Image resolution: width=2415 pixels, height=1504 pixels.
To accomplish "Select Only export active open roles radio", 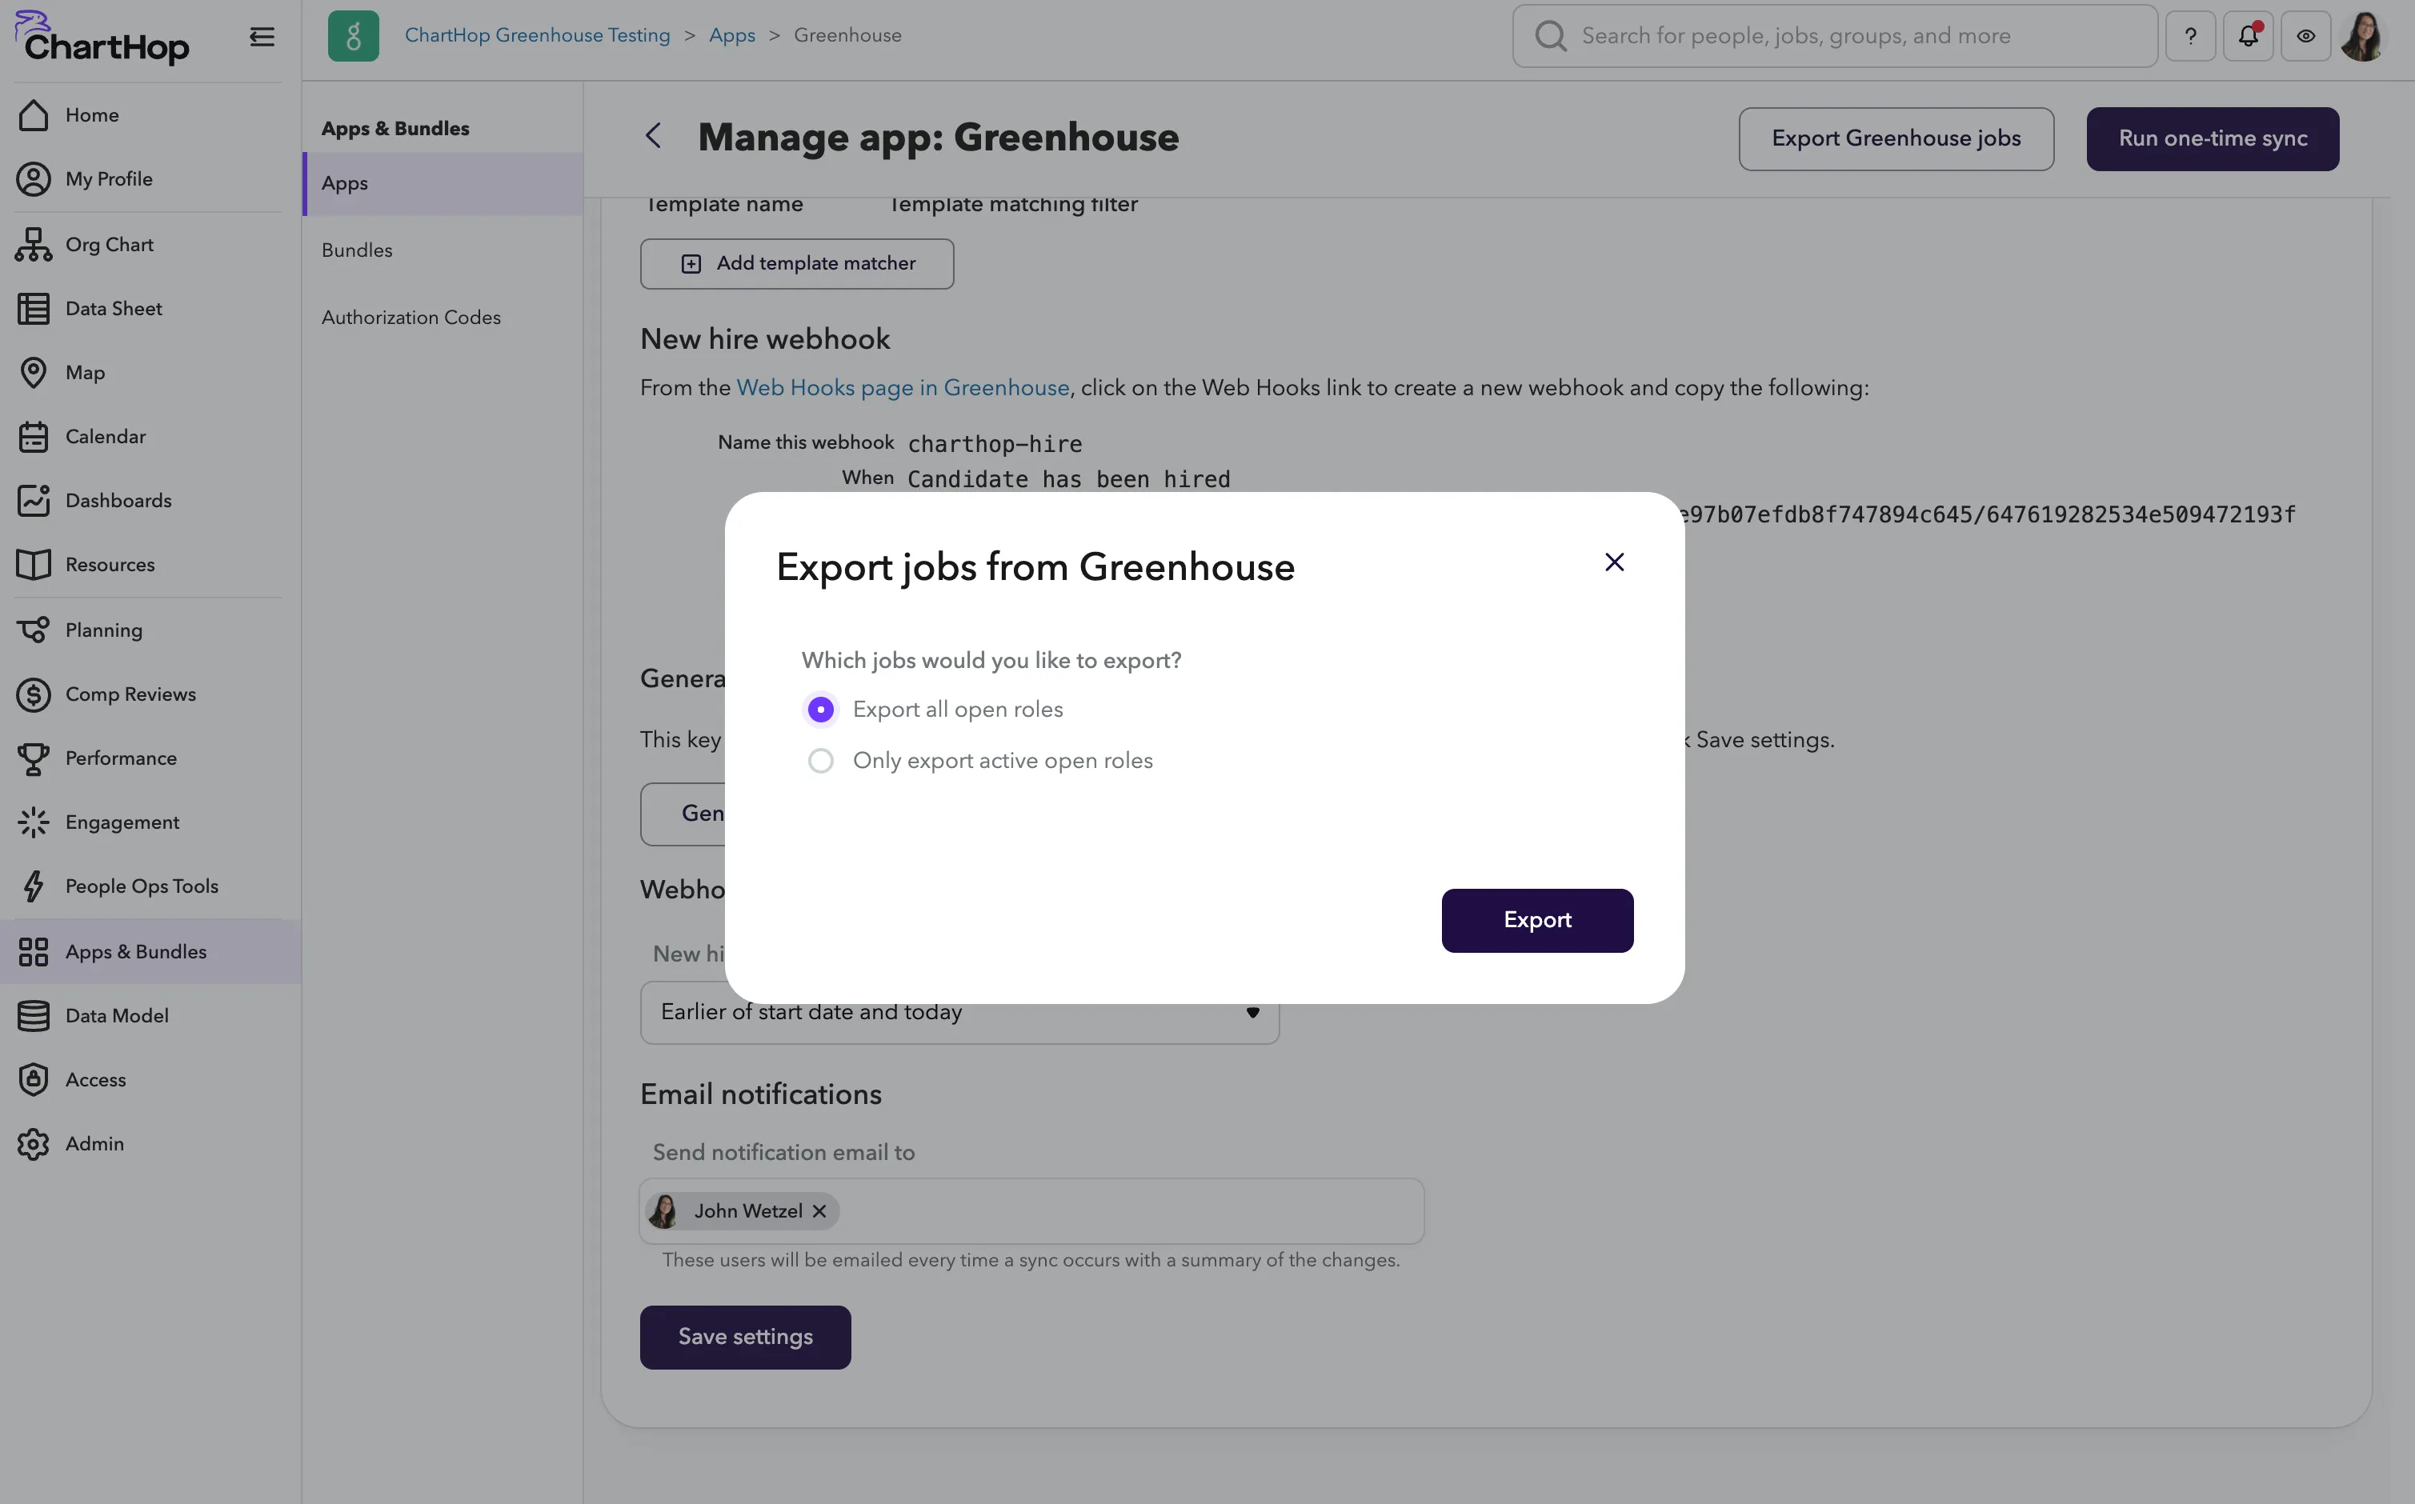I will [820, 761].
